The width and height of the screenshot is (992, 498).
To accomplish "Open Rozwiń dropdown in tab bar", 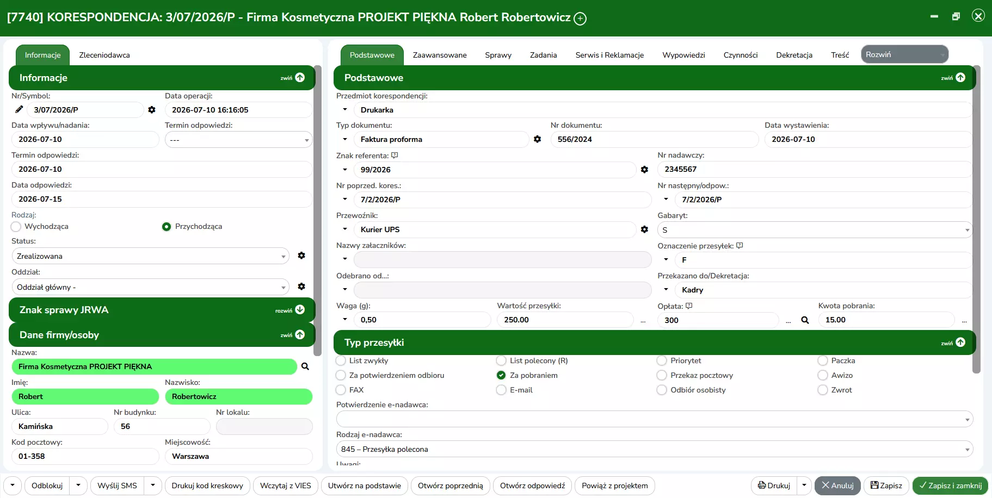I will (x=904, y=54).
